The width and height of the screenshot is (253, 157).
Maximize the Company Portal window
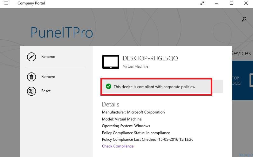(231, 3)
